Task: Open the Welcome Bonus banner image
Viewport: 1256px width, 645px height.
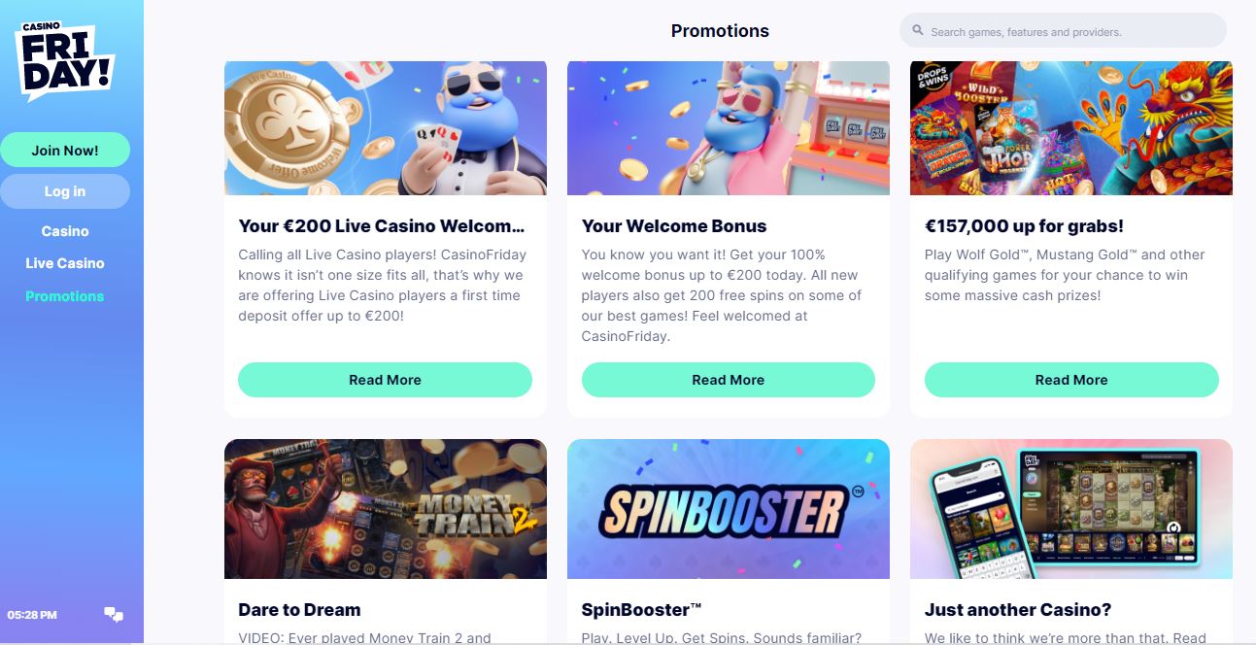Action: point(729,128)
